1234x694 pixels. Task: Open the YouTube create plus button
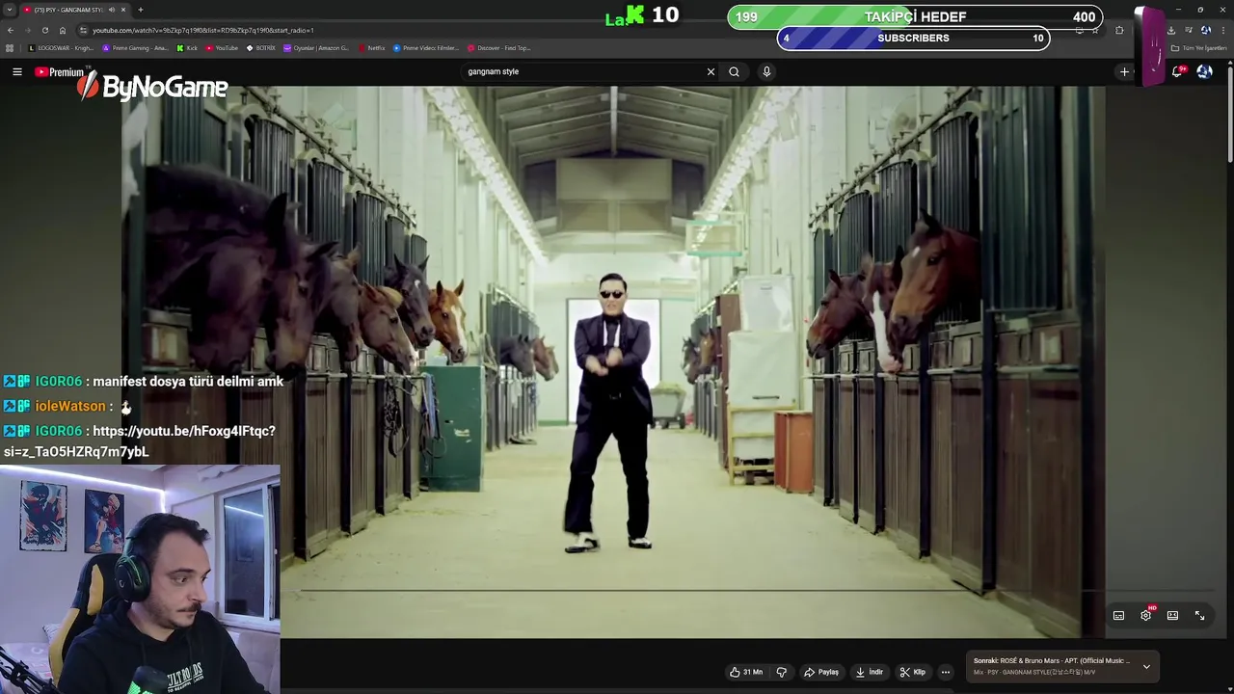pyautogui.click(x=1124, y=71)
